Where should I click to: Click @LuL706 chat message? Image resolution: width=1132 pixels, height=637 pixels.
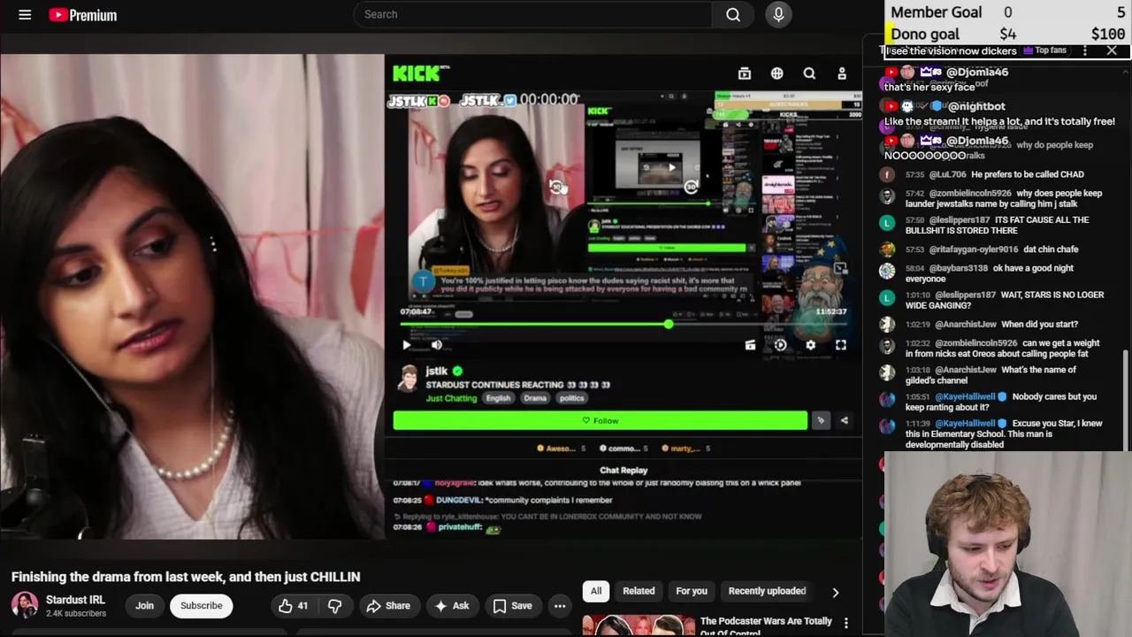[x=994, y=174]
